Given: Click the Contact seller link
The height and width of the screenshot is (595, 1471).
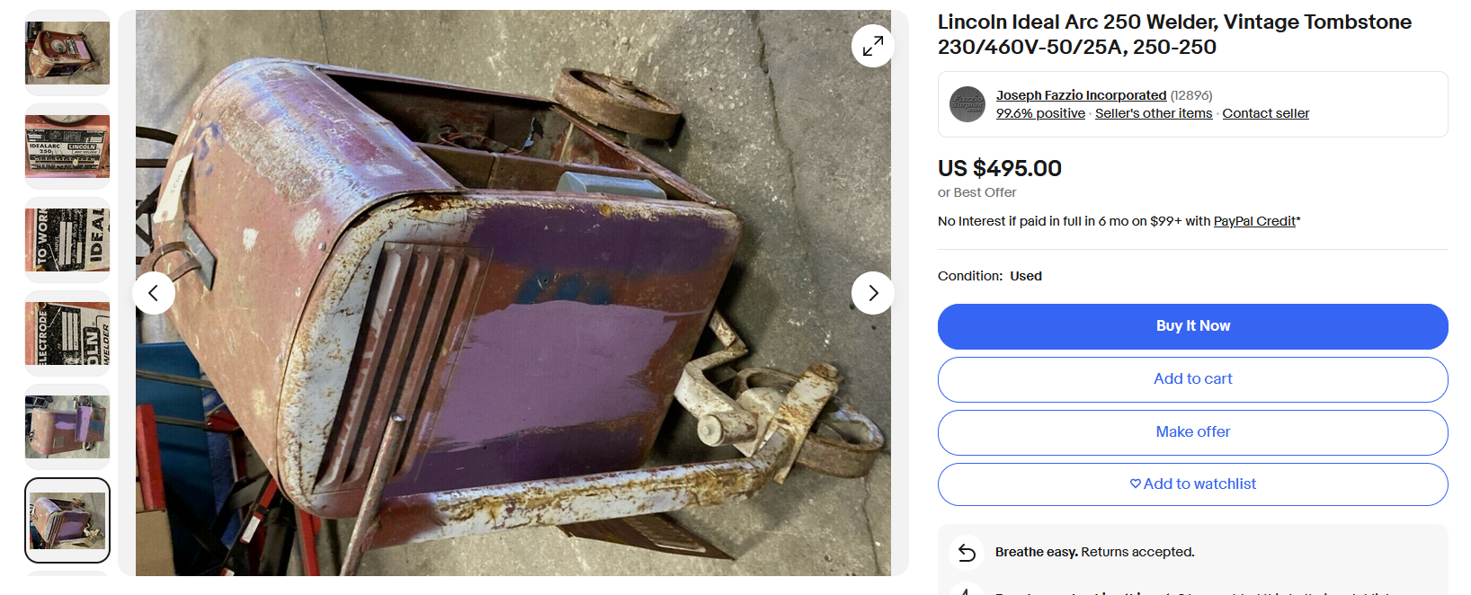Looking at the screenshot, I should pos(1265,113).
